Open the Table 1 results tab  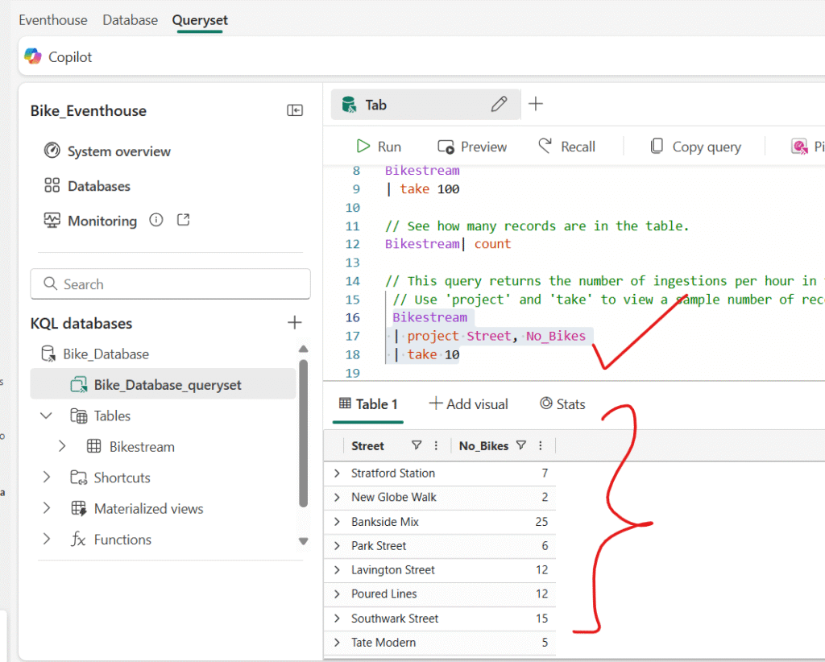pos(368,404)
